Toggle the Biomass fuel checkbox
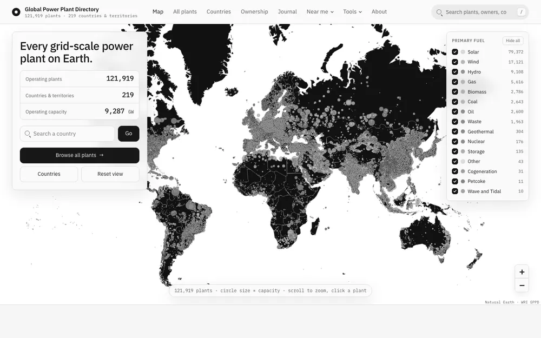541x338 pixels. coord(455,92)
